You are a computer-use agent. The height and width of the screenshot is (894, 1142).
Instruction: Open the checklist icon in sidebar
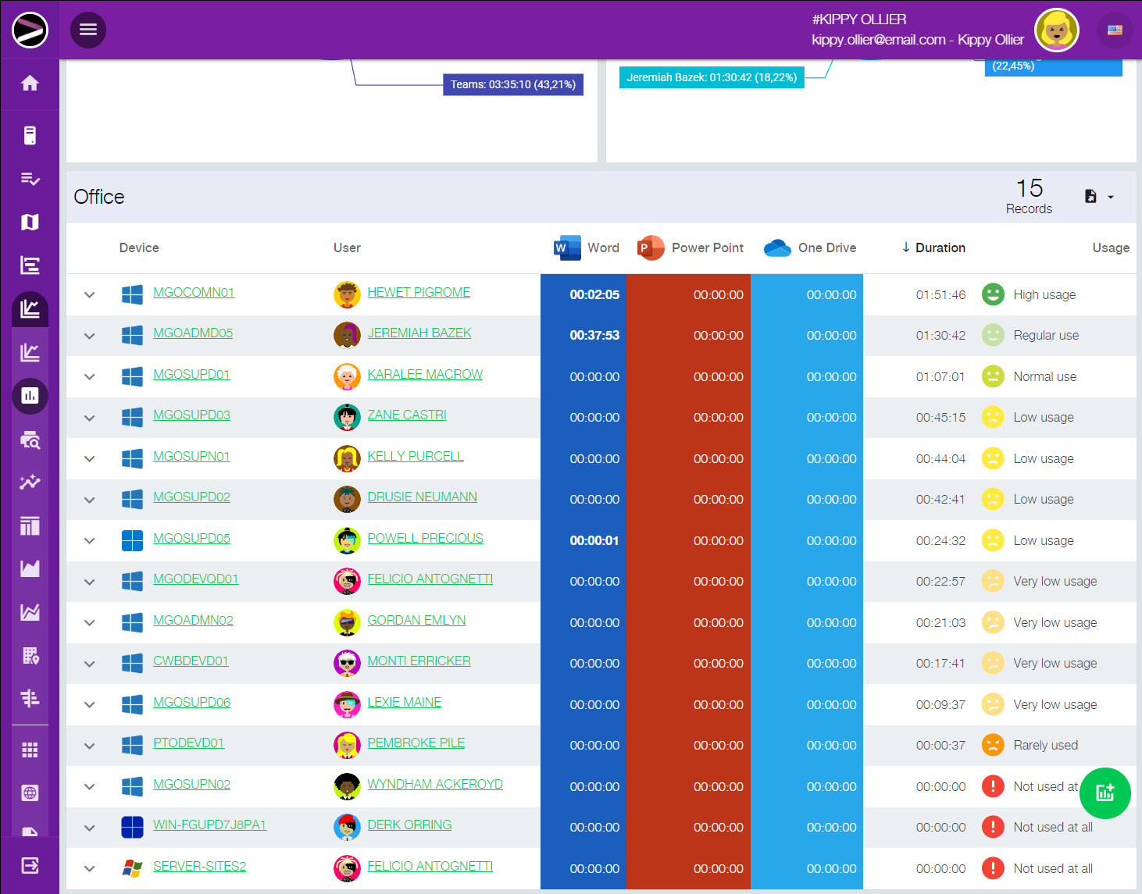30,180
